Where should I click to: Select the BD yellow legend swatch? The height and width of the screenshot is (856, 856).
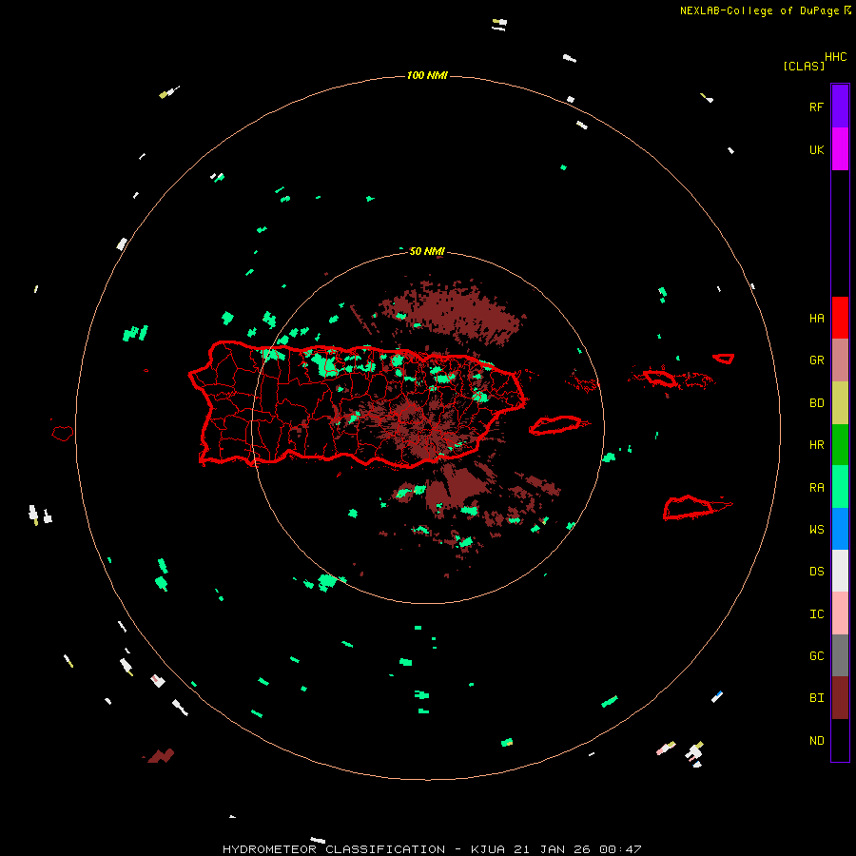(x=840, y=402)
